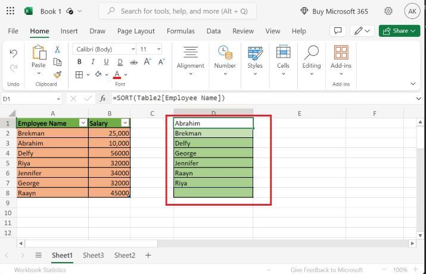Open the AK account avatar

click(x=412, y=11)
